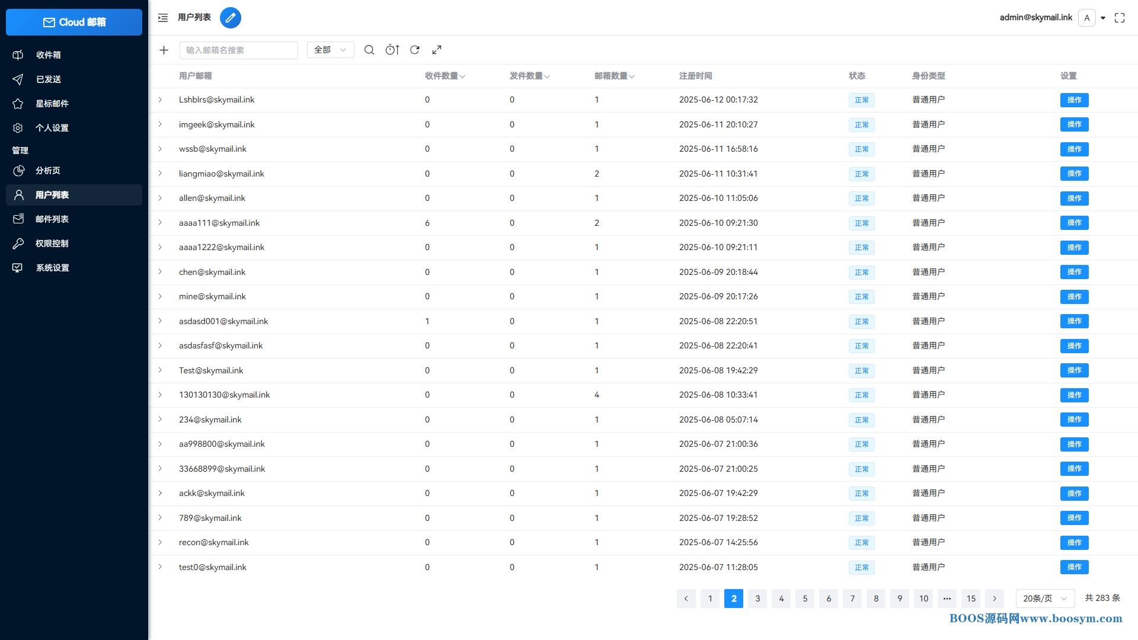Click the refresh icon in toolbar
Image resolution: width=1138 pixels, height=640 pixels.
coord(415,50)
